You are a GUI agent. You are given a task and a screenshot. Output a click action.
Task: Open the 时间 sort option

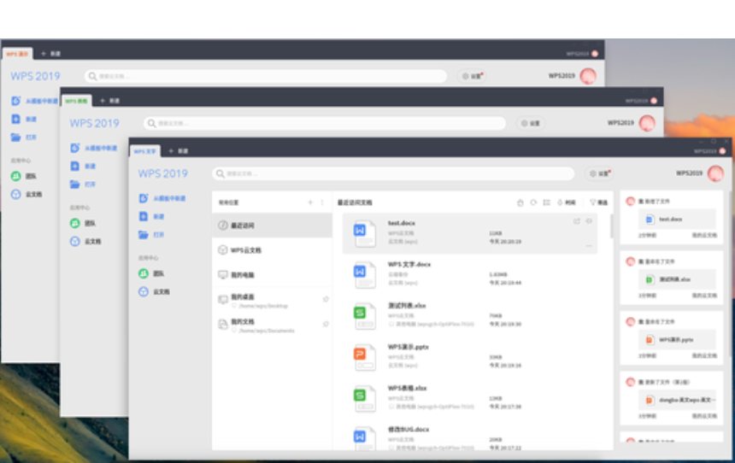(567, 202)
